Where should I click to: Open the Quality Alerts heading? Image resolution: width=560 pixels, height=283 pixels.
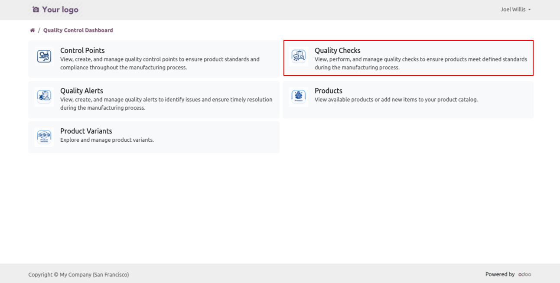[81, 91]
